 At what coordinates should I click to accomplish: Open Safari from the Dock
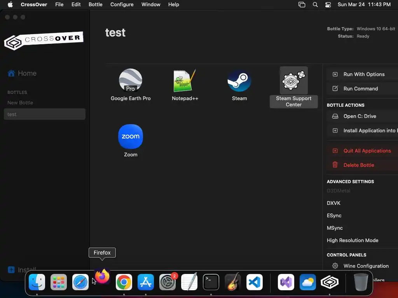[80, 282]
